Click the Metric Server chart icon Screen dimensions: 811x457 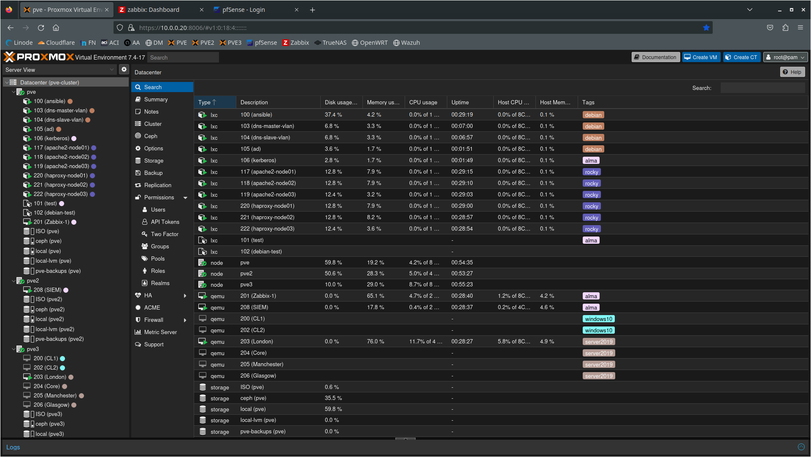click(x=138, y=332)
